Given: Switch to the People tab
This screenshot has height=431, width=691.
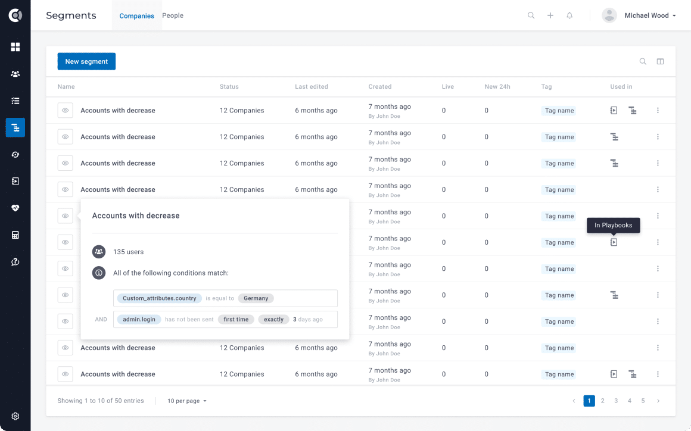Looking at the screenshot, I should click(173, 15).
